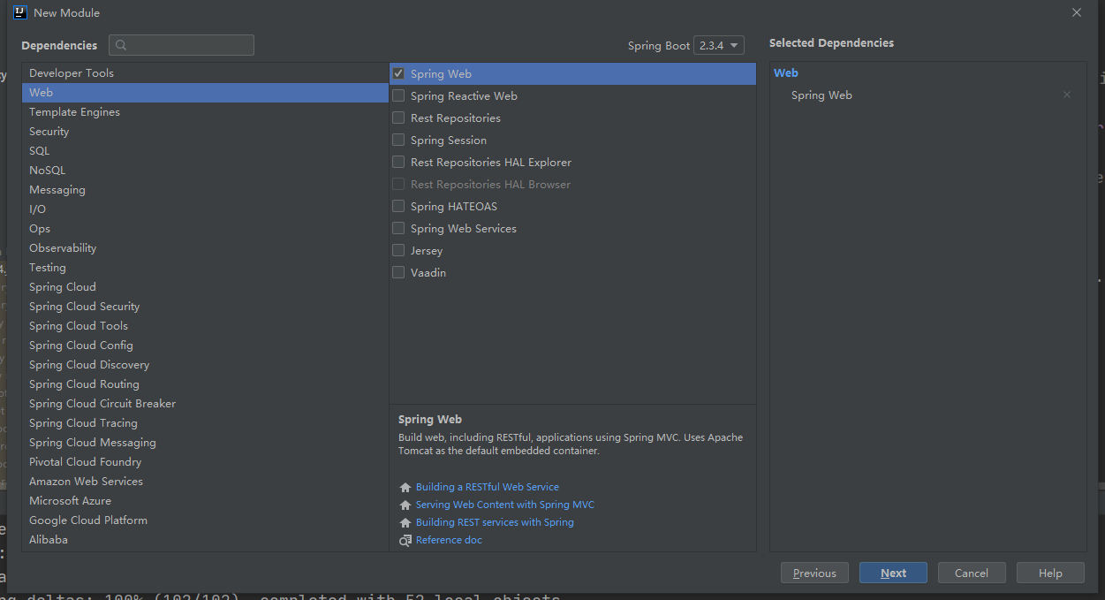Select Spring Cloud Discovery category
This screenshot has height=600, width=1105.
[x=205, y=365]
